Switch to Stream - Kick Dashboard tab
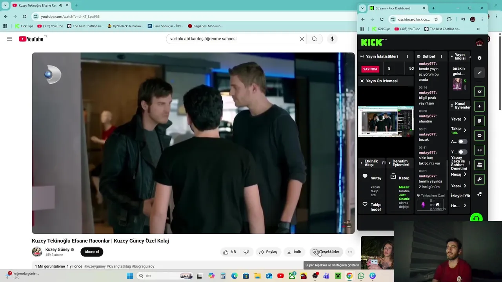502x282 pixels. point(397,8)
